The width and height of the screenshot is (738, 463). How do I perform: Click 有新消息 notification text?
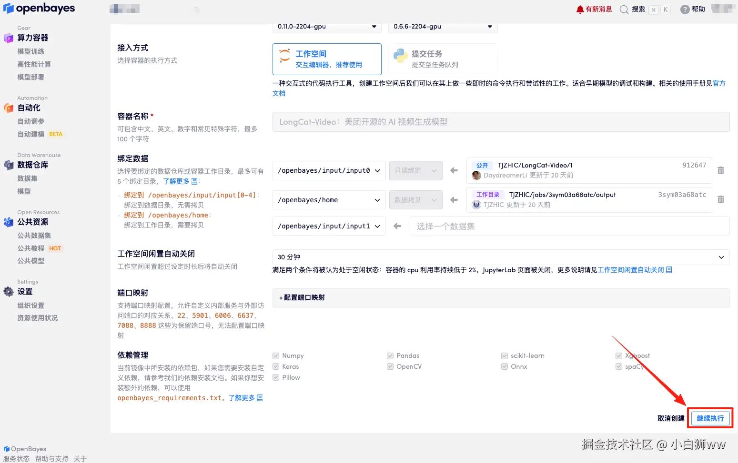coord(599,9)
